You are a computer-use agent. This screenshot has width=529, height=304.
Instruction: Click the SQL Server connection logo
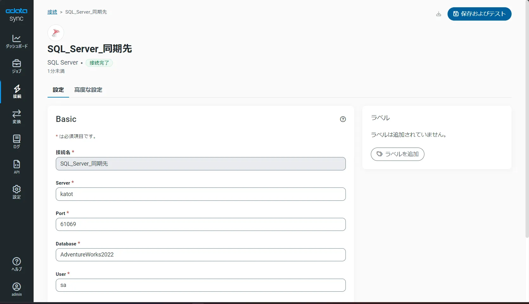pyautogui.click(x=55, y=33)
